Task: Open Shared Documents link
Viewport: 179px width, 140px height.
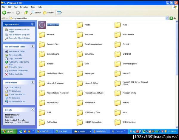Action: (x=17, y=95)
